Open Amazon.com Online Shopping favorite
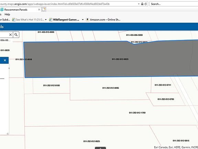The width and height of the screenshot is (198, 149). tap(103, 20)
